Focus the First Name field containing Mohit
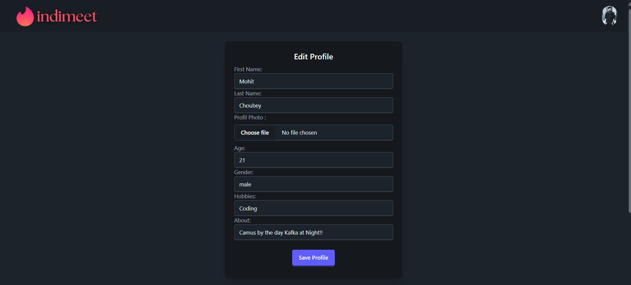 click(x=313, y=81)
